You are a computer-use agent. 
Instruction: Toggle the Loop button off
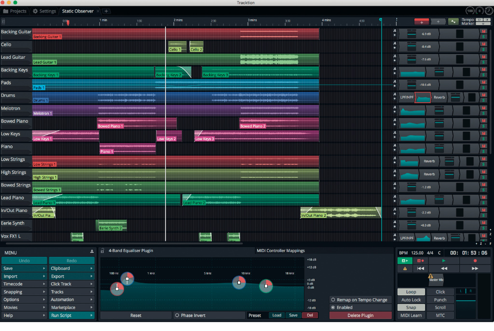point(411,292)
